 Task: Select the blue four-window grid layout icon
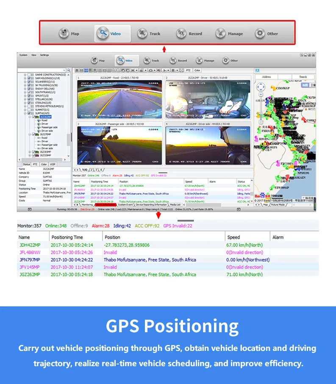(86, 70)
